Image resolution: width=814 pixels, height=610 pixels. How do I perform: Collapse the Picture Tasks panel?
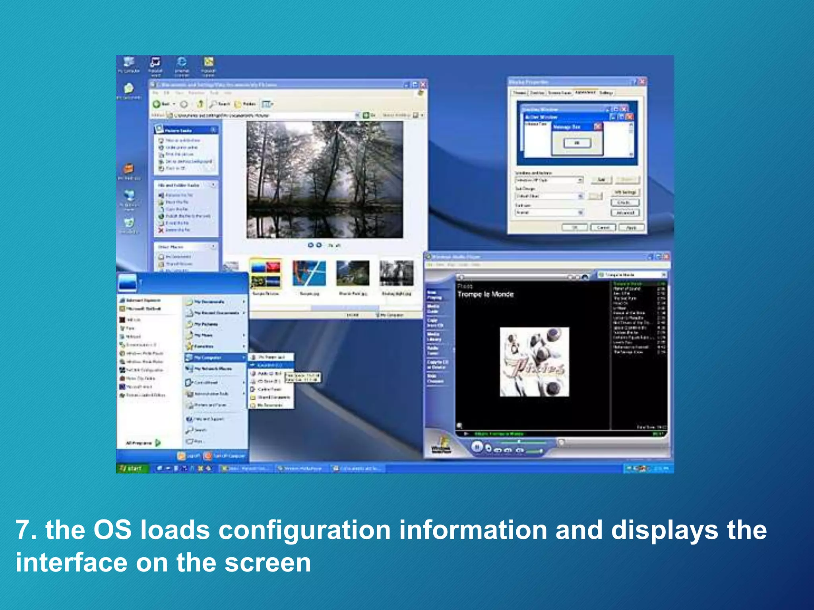coord(213,130)
